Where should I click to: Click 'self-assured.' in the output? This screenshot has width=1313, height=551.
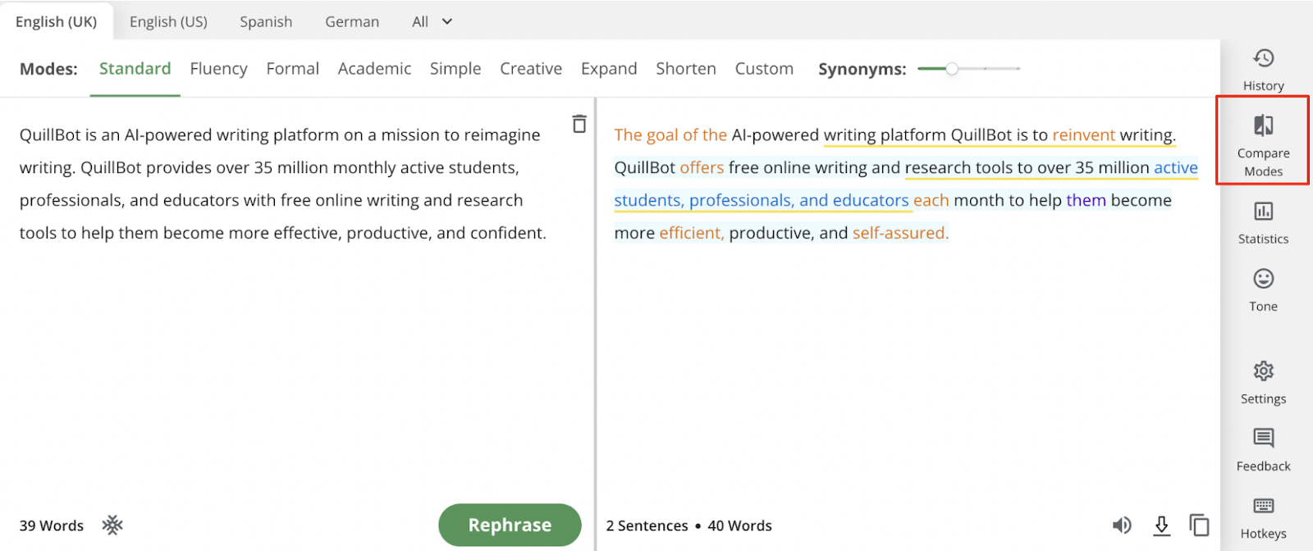point(900,233)
